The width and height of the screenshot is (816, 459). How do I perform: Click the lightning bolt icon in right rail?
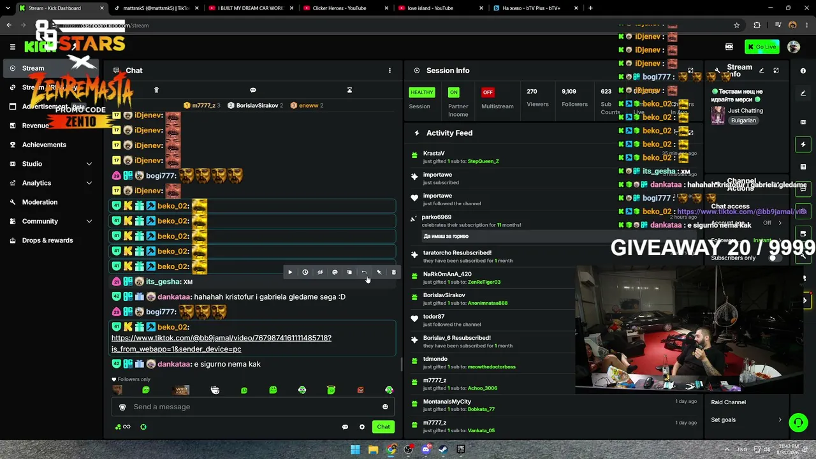pos(803,145)
